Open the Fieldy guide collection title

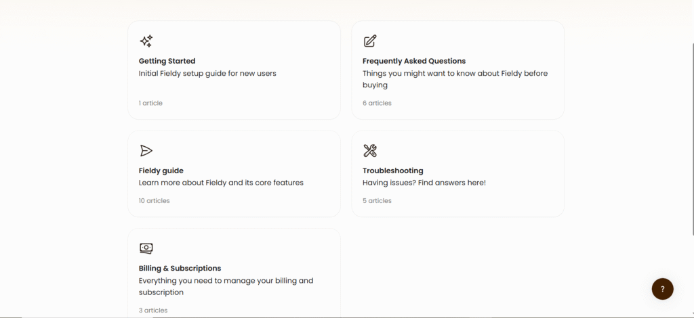(161, 171)
